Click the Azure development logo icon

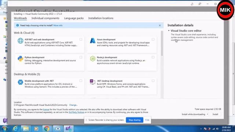93,41
